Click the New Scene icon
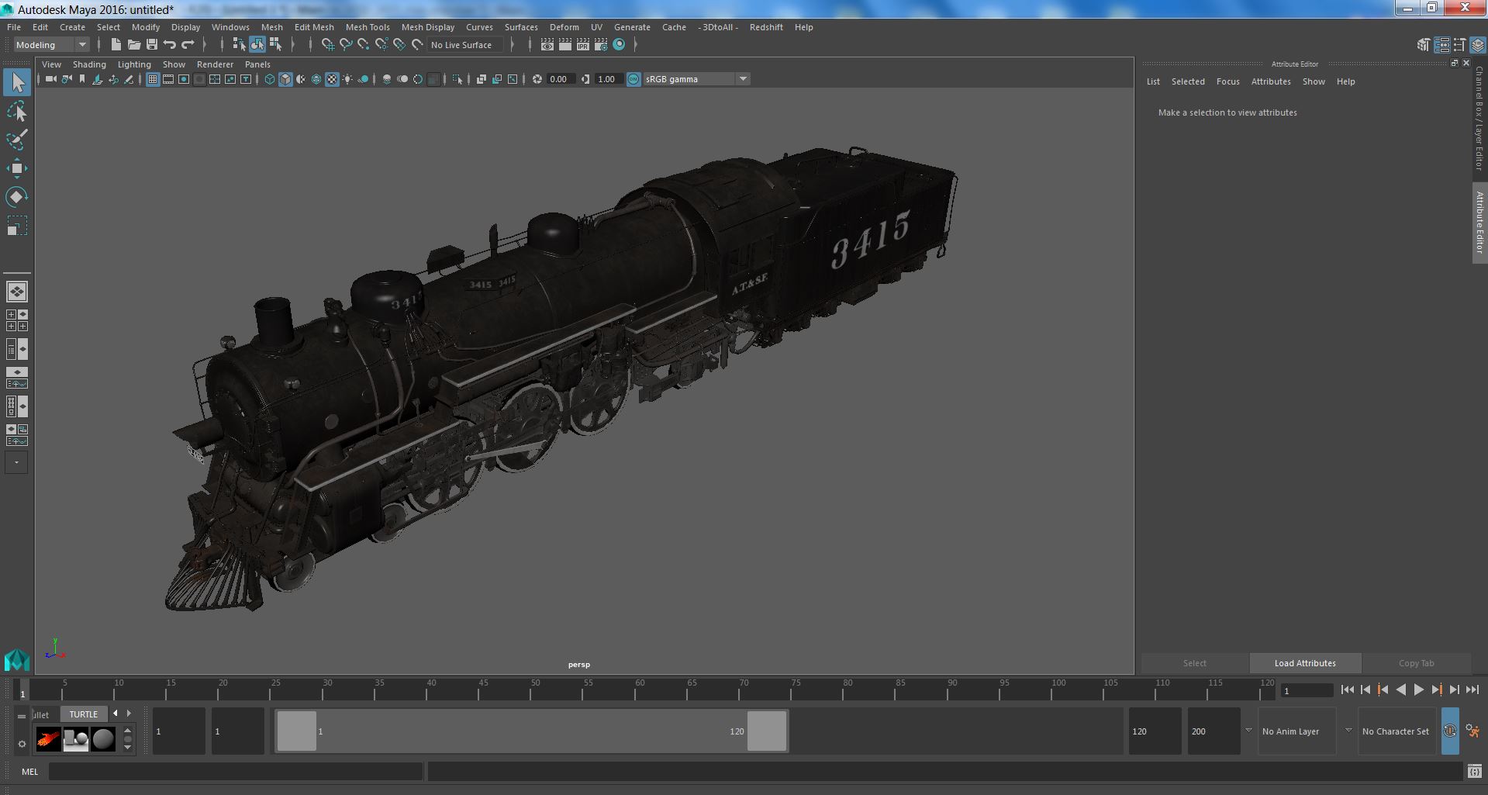 pos(116,44)
